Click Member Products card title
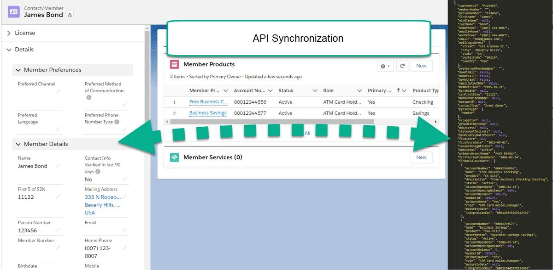The image size is (553, 270). (x=209, y=64)
